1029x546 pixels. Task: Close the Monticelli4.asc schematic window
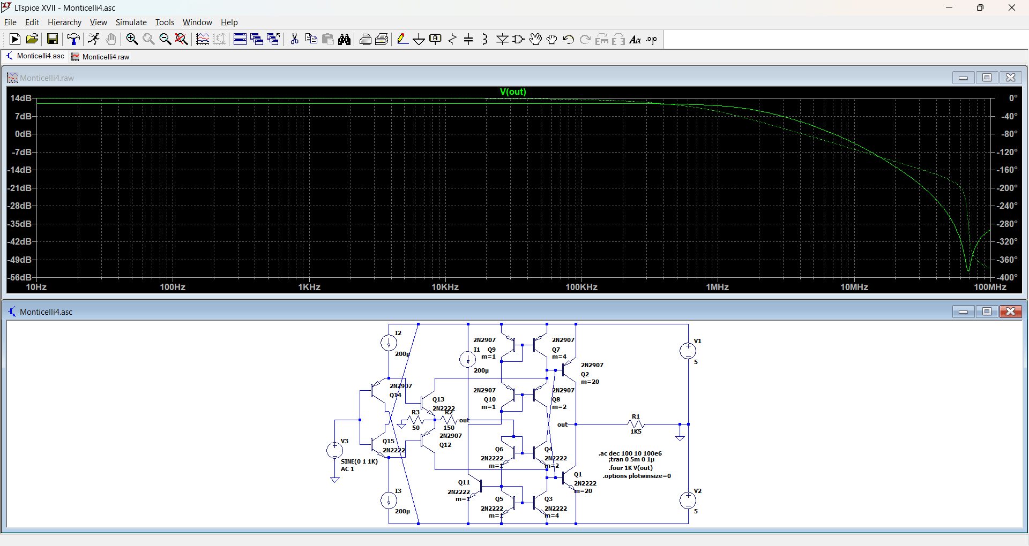pos(1010,312)
